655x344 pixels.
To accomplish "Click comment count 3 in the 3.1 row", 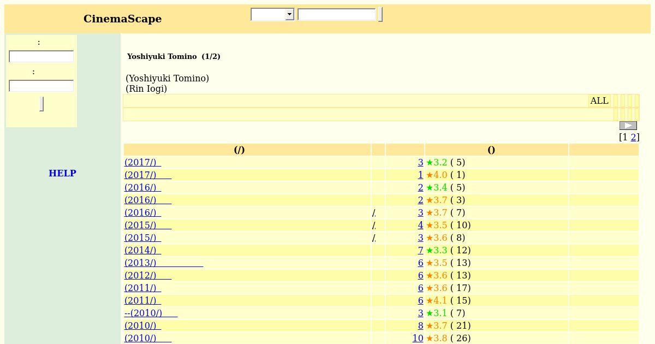I will pos(420,313).
